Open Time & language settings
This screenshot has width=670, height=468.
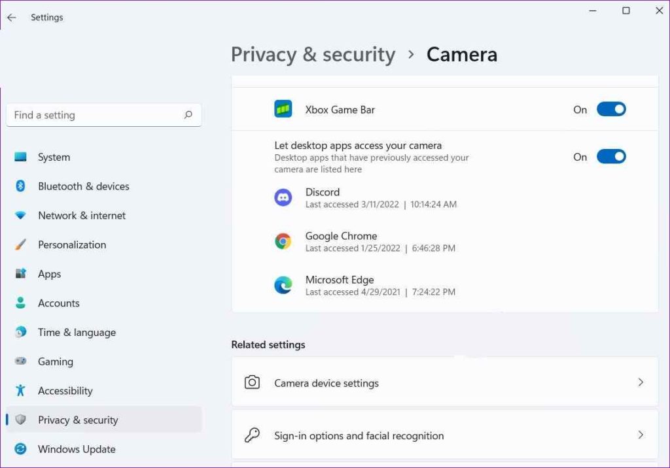pos(104,332)
